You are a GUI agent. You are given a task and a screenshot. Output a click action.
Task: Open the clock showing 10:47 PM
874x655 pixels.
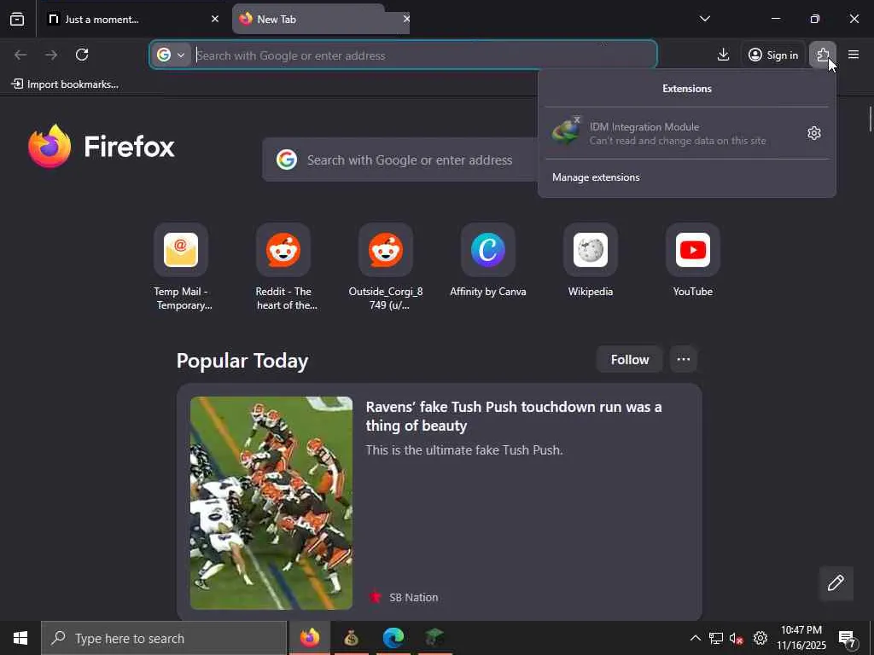coord(801,638)
